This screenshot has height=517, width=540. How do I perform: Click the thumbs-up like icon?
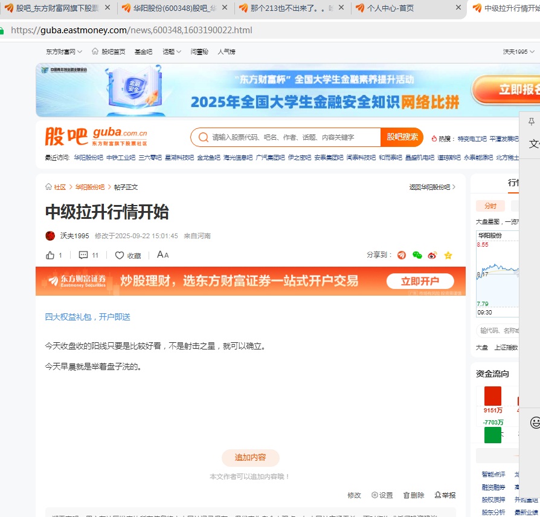(50, 255)
